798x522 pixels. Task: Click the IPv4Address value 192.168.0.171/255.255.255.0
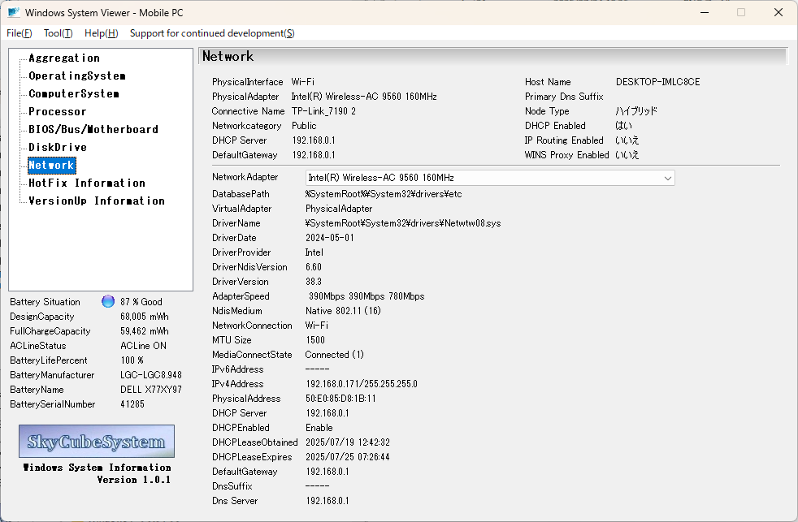pyautogui.click(x=362, y=384)
